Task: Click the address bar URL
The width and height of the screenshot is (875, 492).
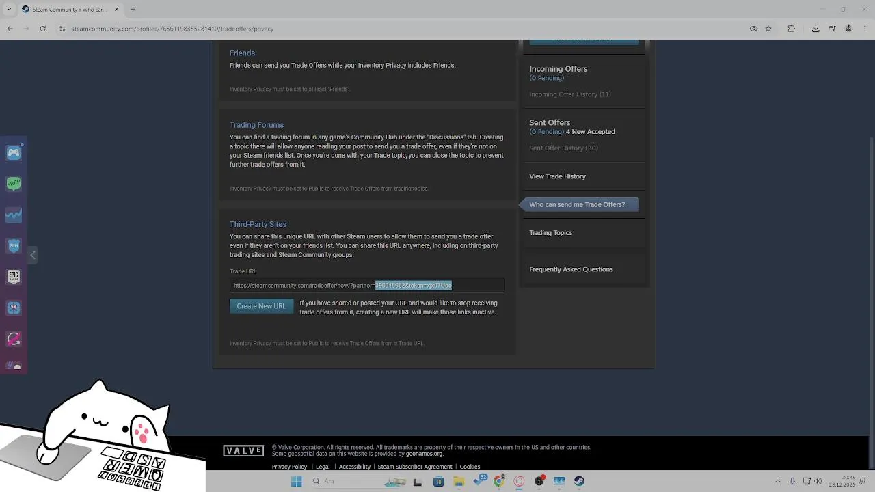Action: click(x=172, y=29)
